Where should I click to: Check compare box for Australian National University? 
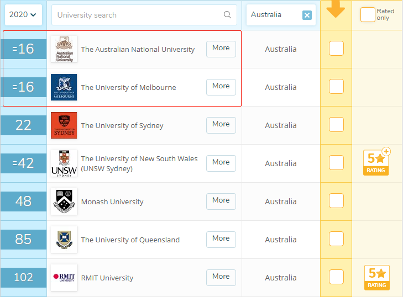(x=336, y=48)
